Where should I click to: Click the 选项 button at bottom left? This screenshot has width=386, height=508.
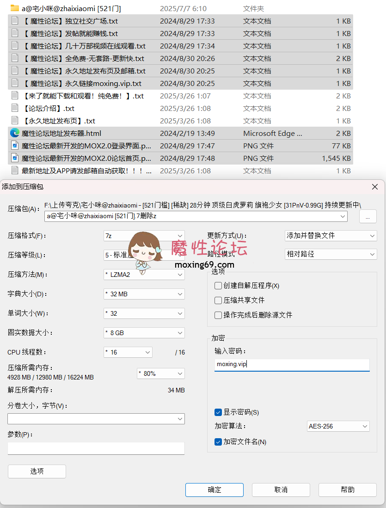[37, 471]
